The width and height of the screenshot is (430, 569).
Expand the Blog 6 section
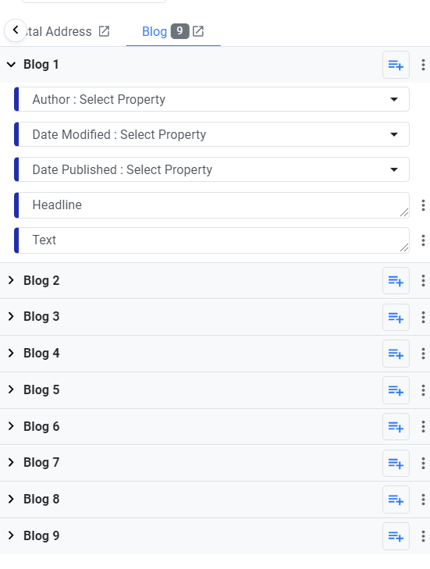[11, 426]
